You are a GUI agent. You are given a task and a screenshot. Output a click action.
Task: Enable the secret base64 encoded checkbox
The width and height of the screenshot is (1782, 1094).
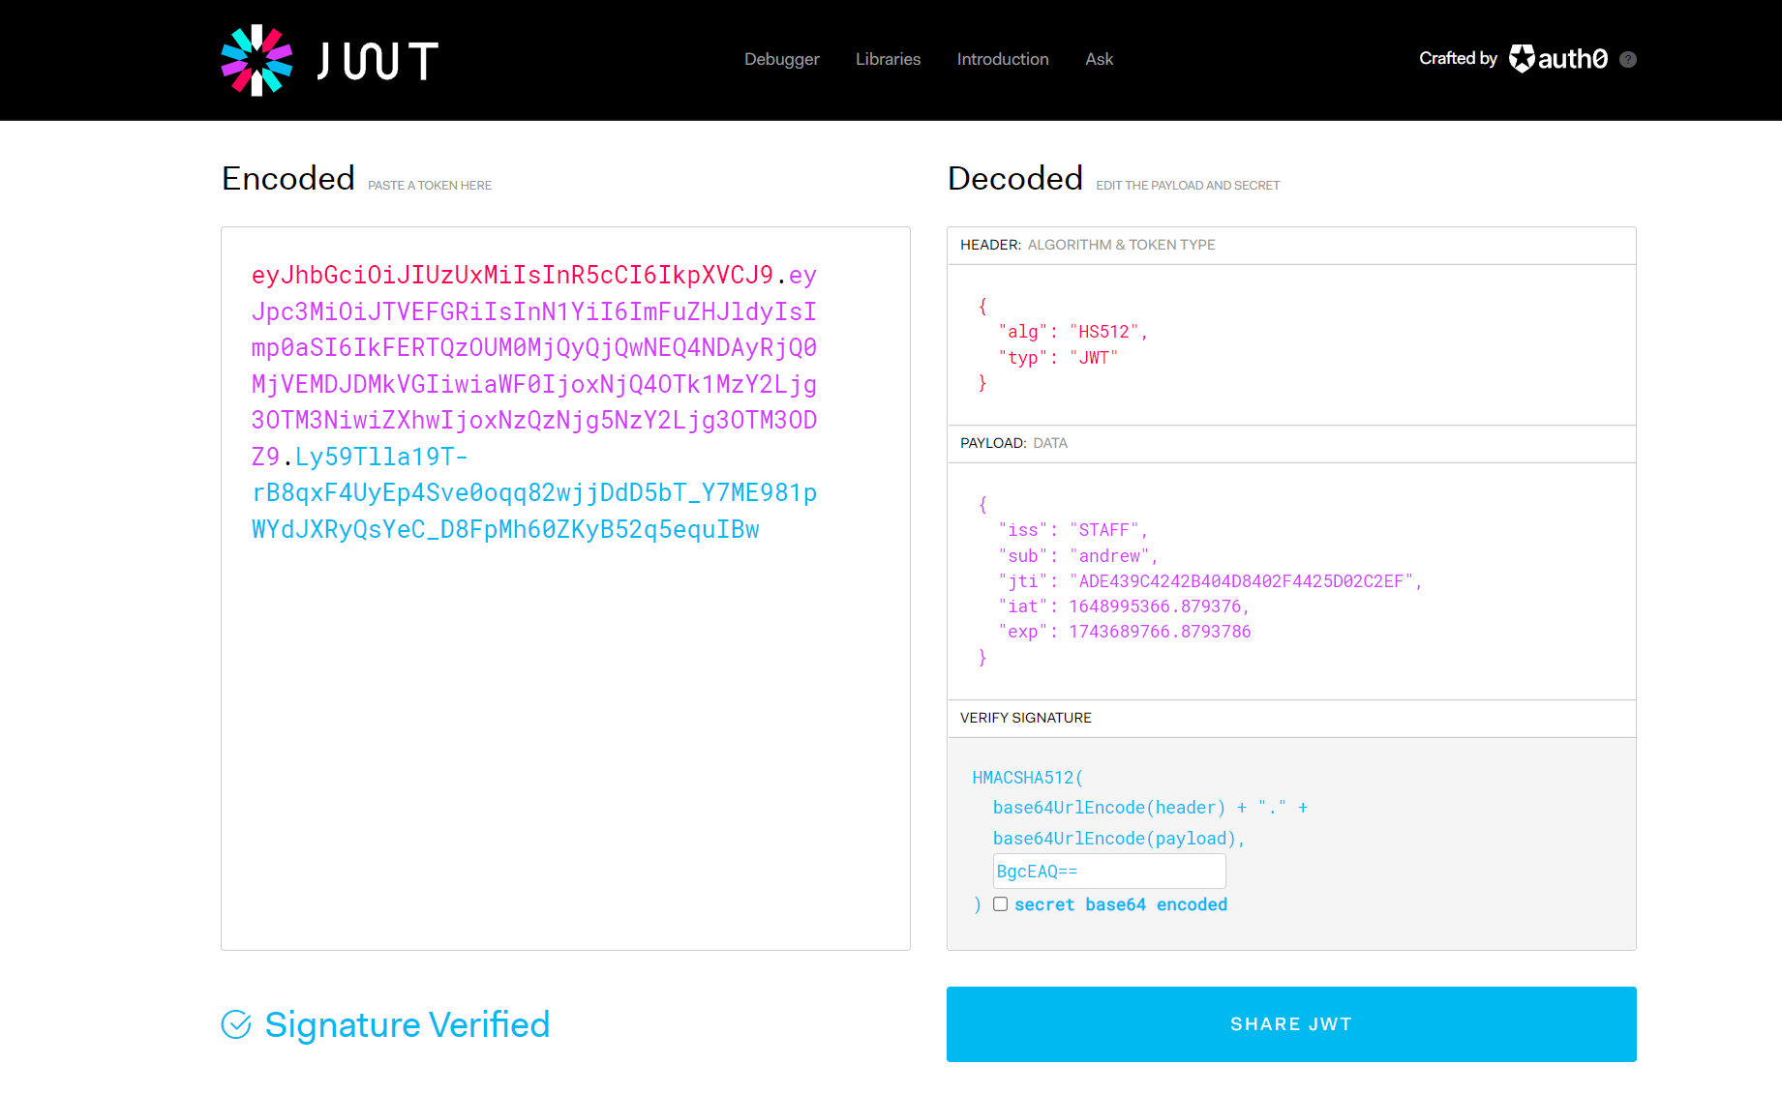pyautogui.click(x=1000, y=904)
